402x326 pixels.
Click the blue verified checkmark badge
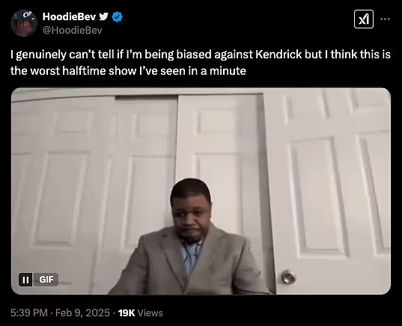(118, 17)
